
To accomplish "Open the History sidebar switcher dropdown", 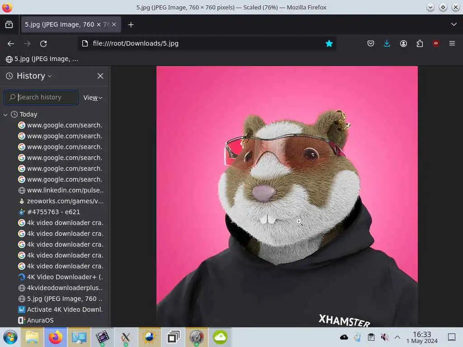I will click(34, 76).
